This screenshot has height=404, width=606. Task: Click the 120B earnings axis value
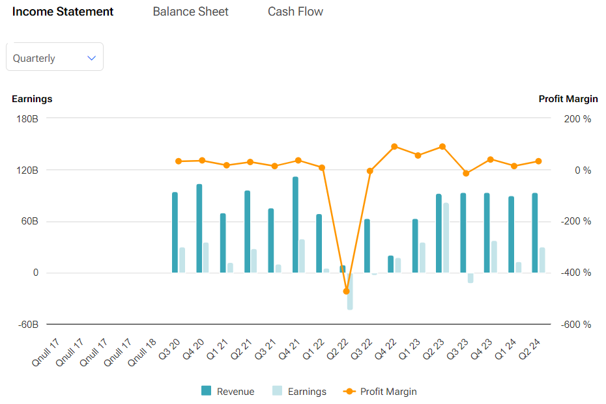[27, 170]
